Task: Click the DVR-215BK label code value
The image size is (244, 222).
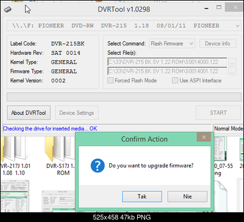Action: pos(68,44)
